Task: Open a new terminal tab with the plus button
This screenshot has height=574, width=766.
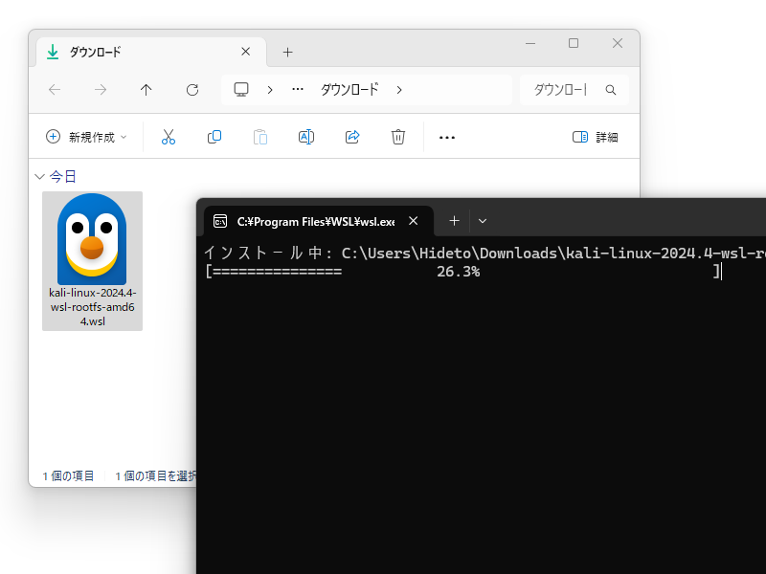Action: coord(454,220)
